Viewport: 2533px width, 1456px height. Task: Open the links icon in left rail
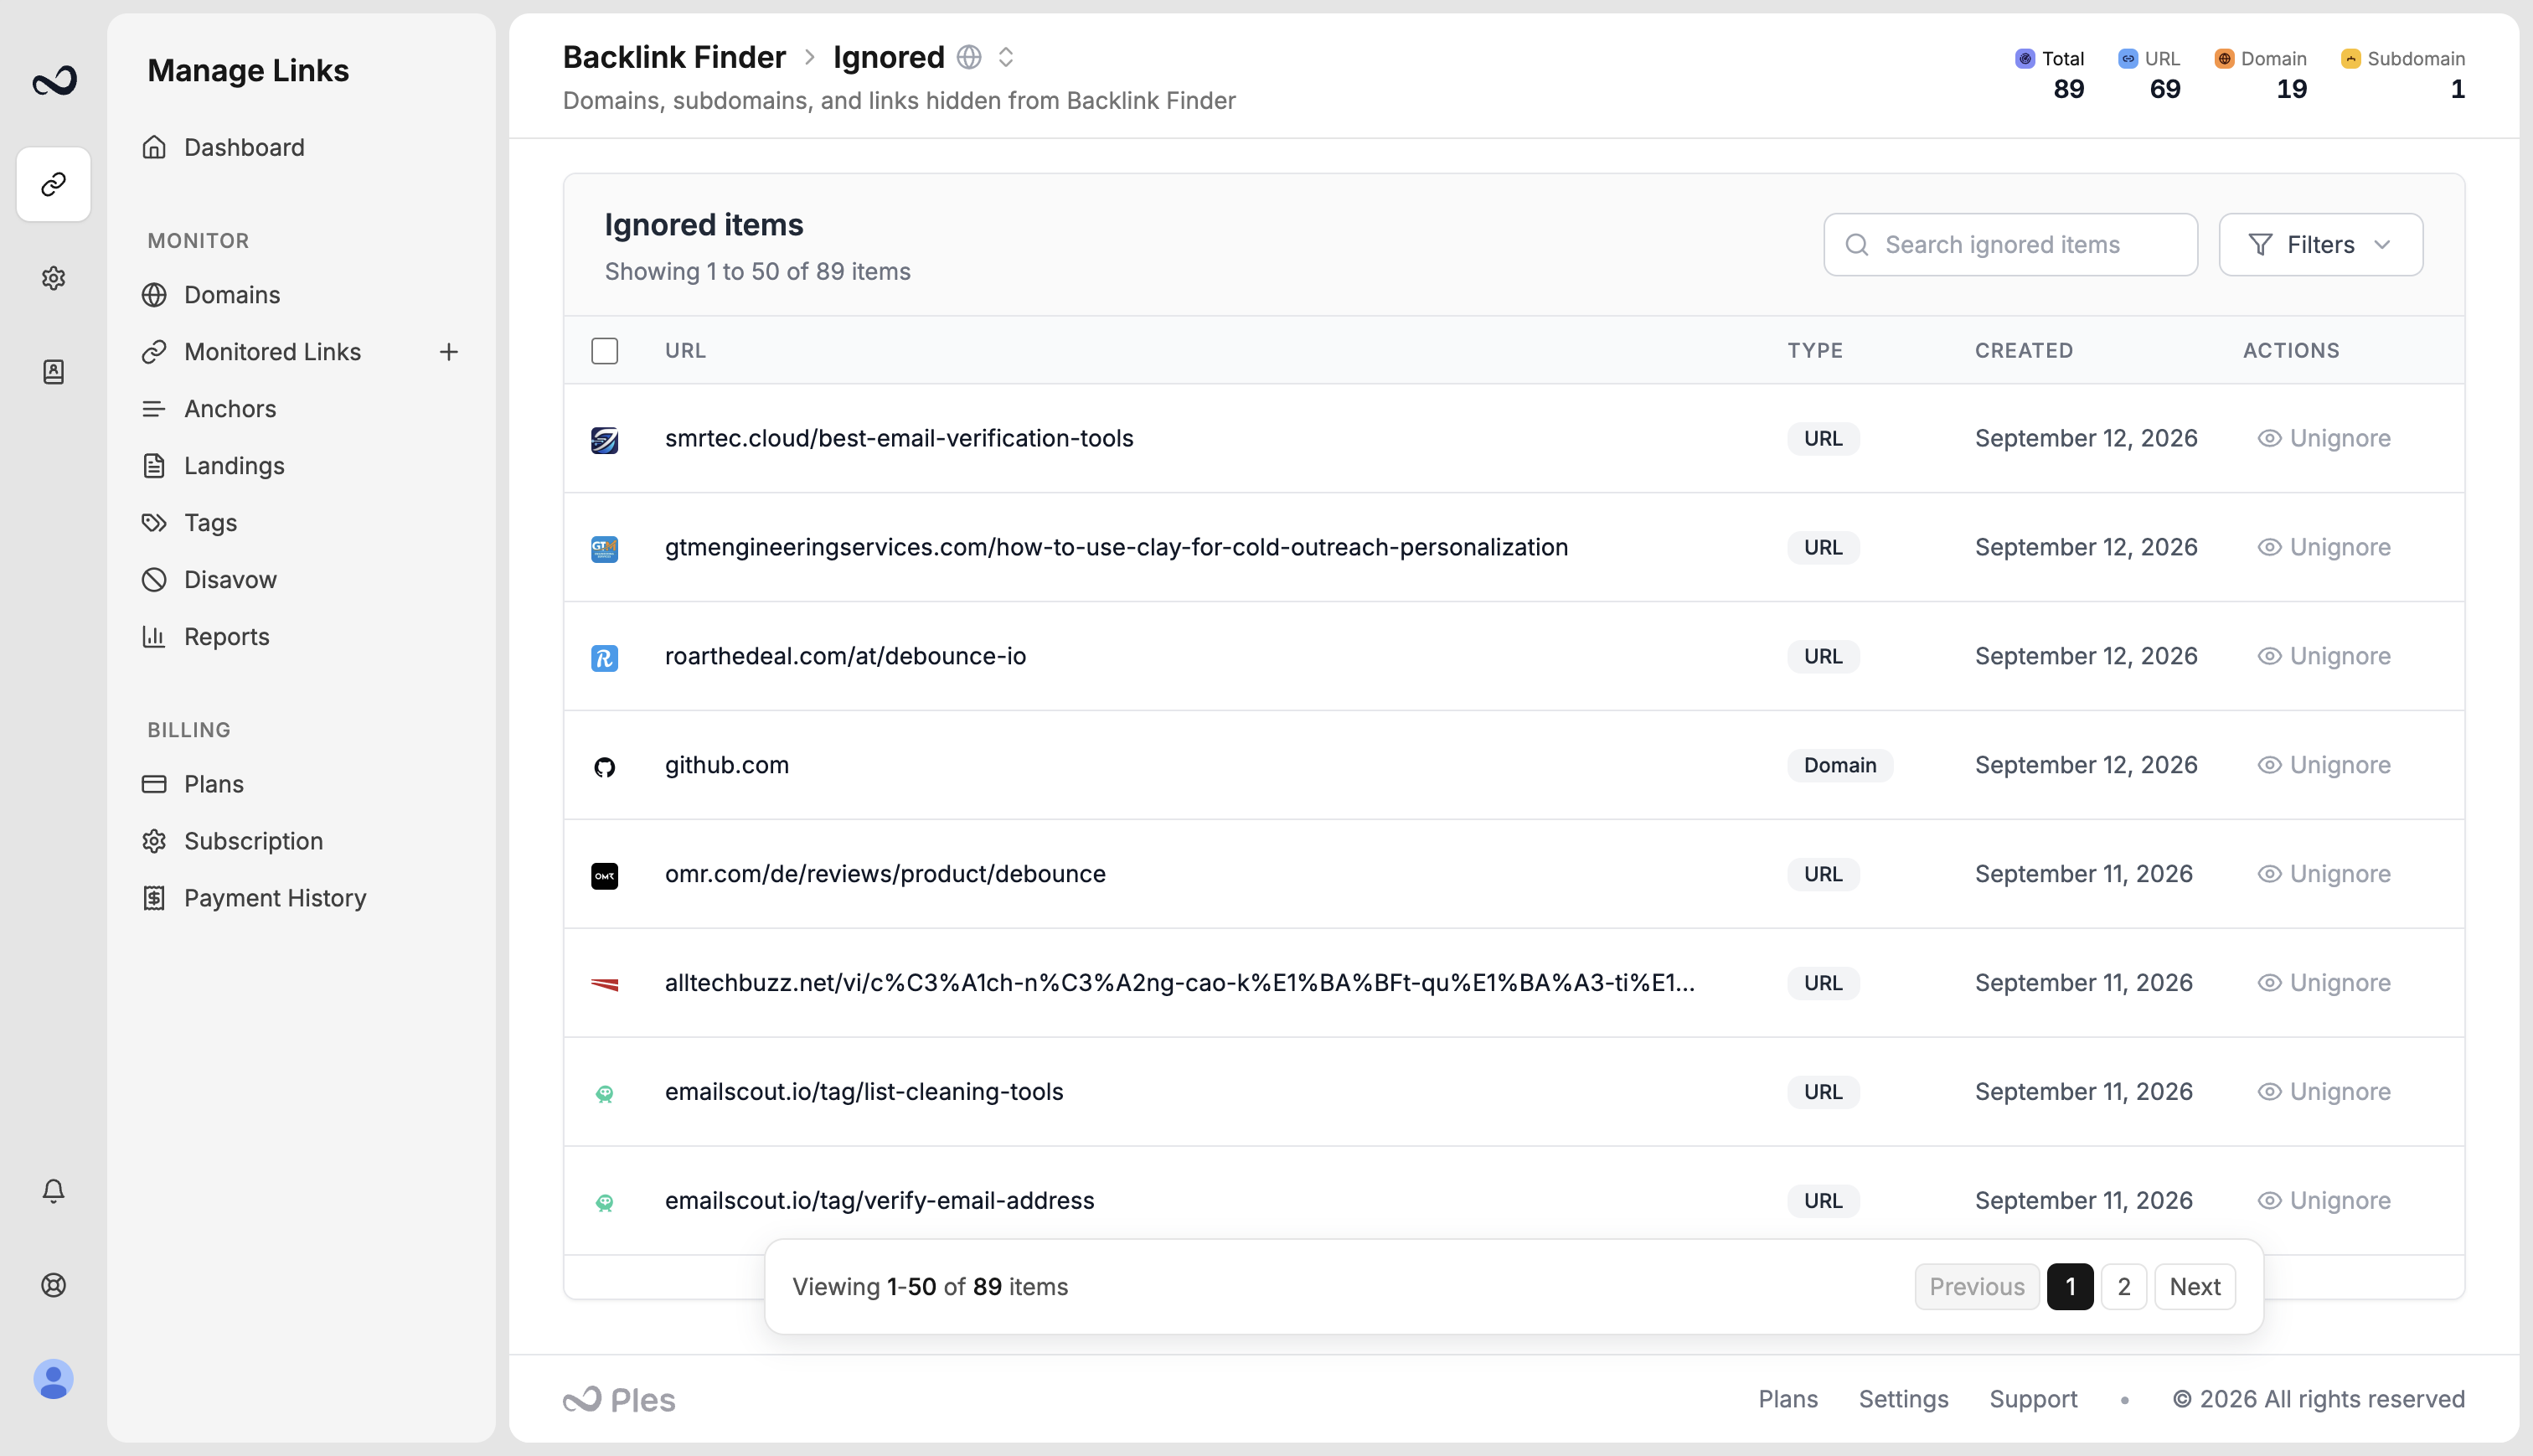pyautogui.click(x=54, y=184)
